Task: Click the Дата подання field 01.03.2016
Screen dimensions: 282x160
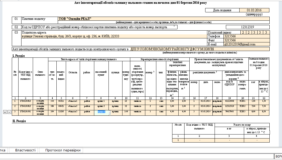Action: 254,10
